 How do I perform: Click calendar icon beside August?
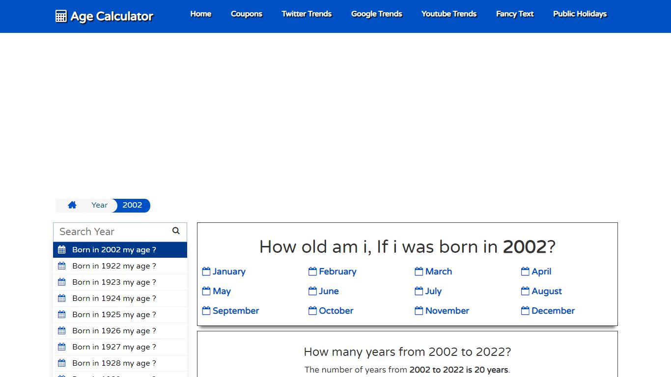click(525, 291)
